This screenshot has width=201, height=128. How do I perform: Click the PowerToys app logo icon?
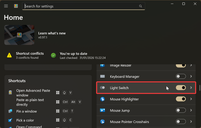[x=16, y=6]
